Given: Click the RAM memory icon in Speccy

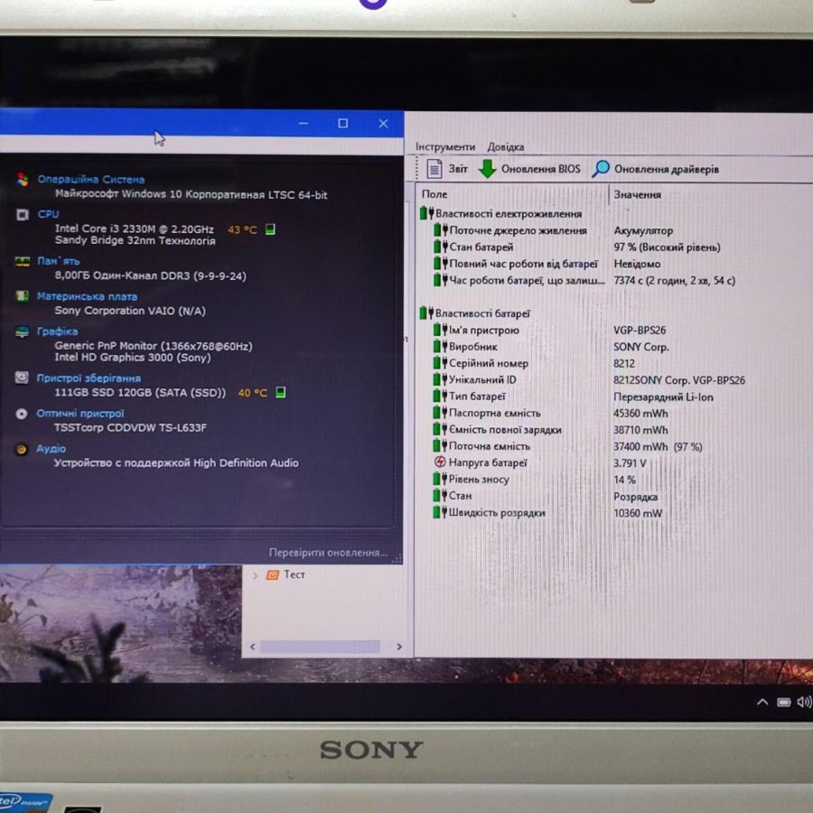Looking at the screenshot, I should point(23,261).
